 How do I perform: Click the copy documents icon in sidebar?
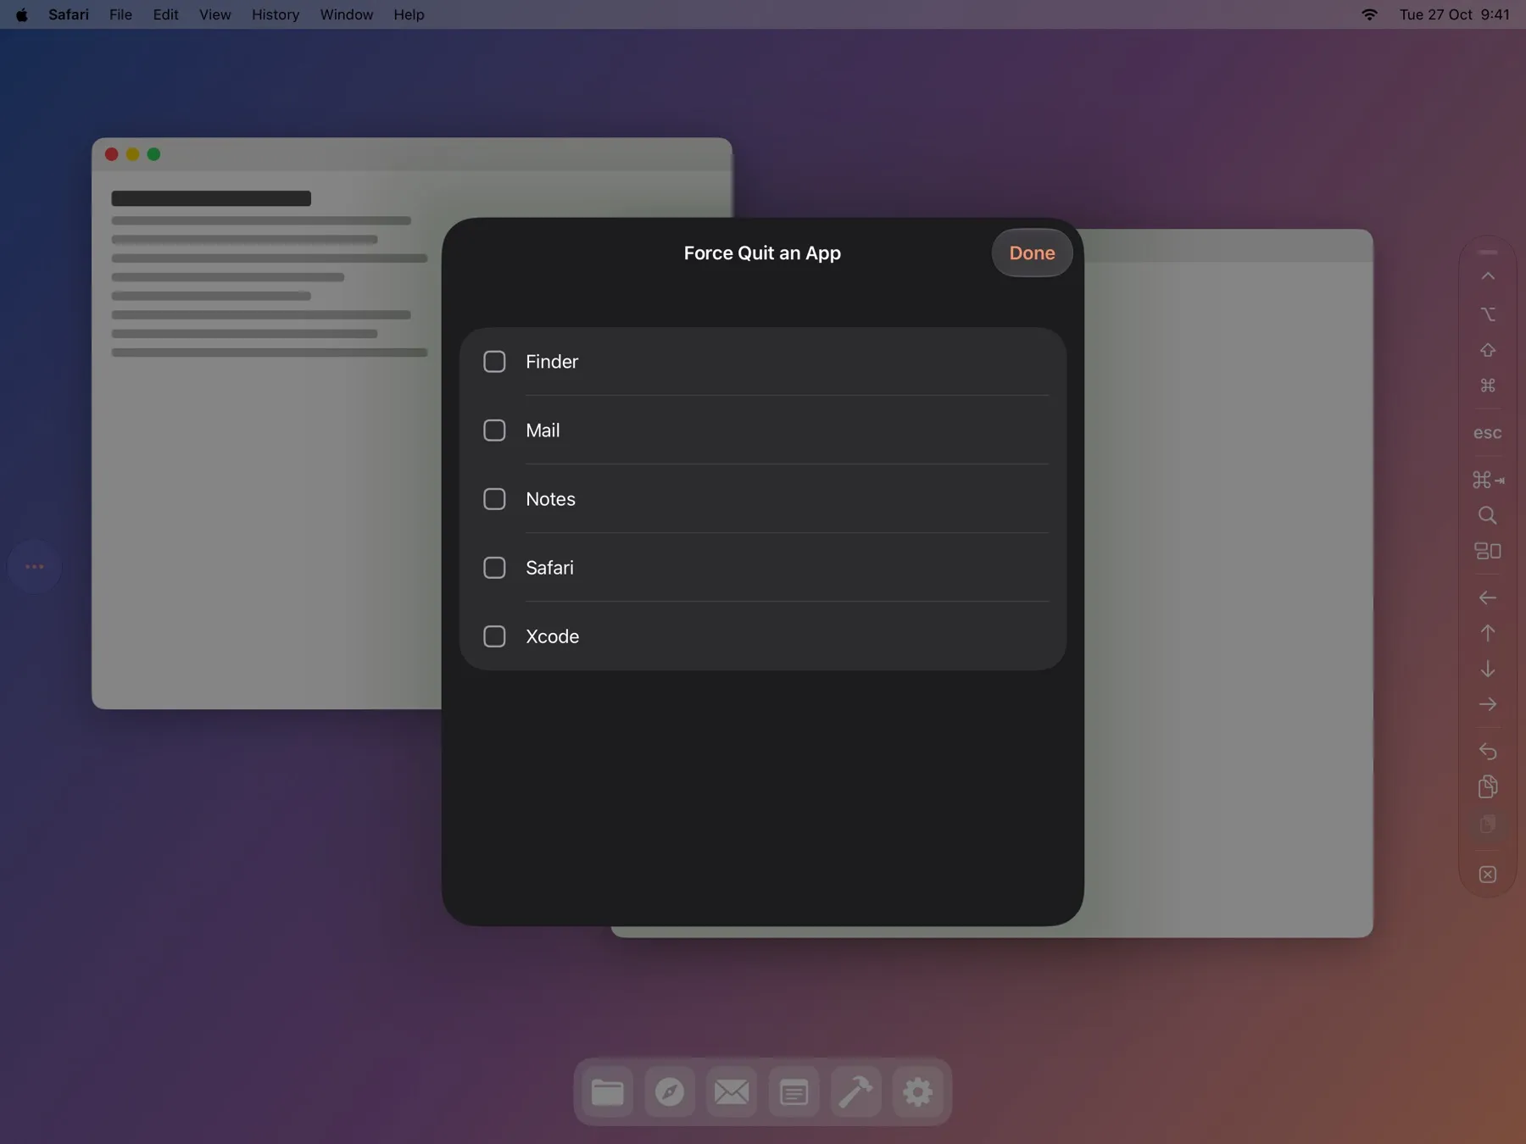1488,787
